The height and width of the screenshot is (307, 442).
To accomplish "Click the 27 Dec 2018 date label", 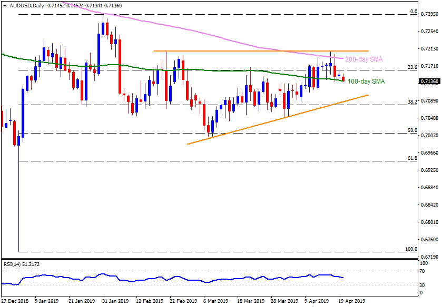I will [15, 302].
